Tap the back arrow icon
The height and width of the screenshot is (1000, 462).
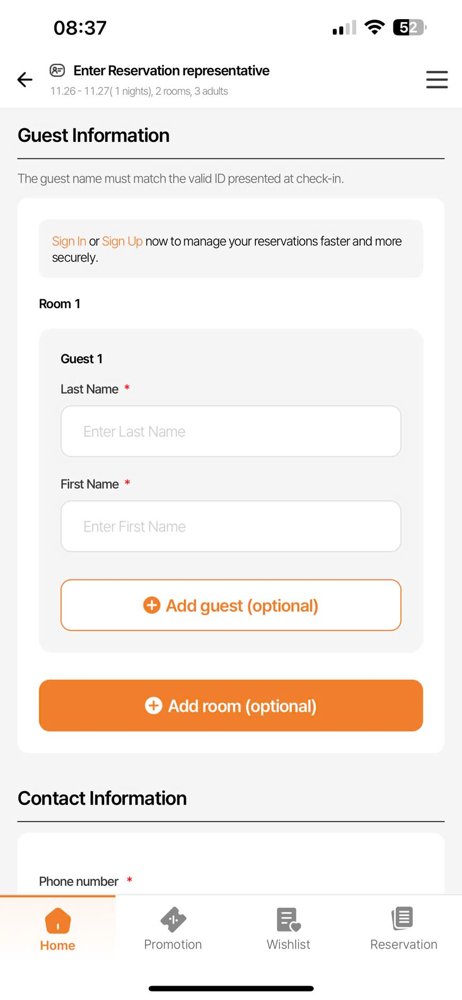click(x=25, y=80)
